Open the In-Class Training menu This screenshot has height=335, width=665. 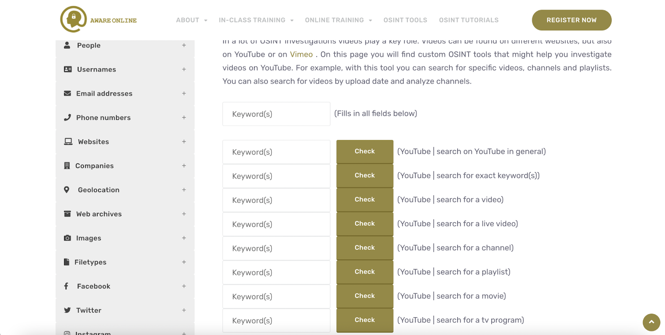(x=256, y=20)
